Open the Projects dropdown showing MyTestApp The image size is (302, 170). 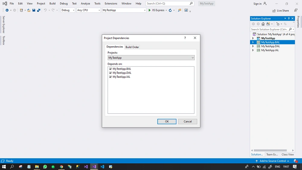click(x=151, y=58)
